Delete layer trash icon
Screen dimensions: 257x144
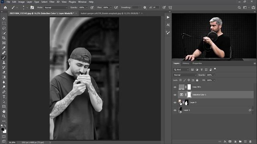tap(250, 142)
